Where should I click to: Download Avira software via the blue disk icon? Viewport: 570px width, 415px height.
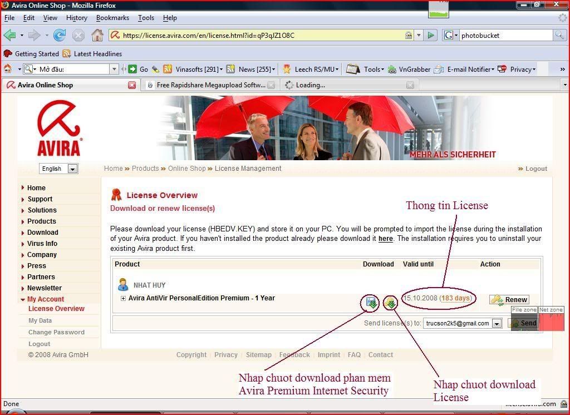pyautogui.click(x=370, y=302)
